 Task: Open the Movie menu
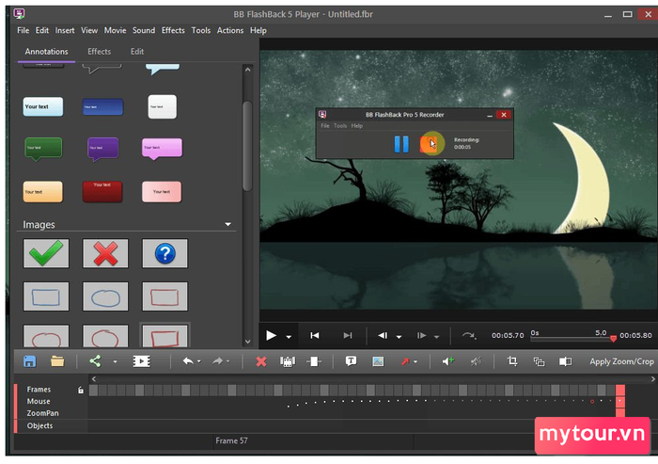(x=115, y=30)
